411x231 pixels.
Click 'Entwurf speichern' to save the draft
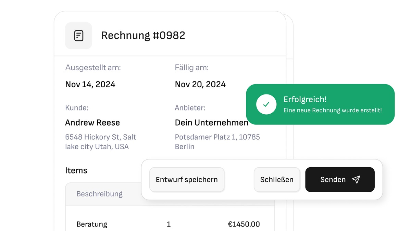click(x=187, y=179)
